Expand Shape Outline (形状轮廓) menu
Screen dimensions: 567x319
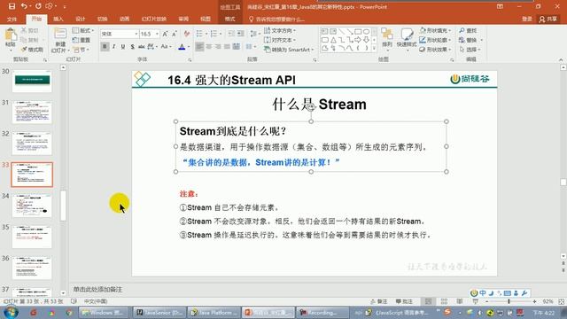tap(435, 40)
